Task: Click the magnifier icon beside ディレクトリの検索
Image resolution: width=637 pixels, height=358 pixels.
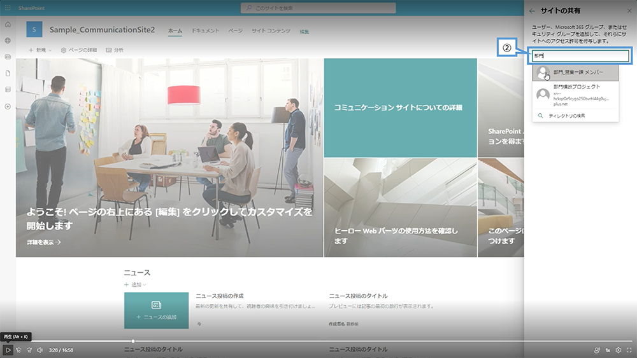Action: click(x=540, y=116)
